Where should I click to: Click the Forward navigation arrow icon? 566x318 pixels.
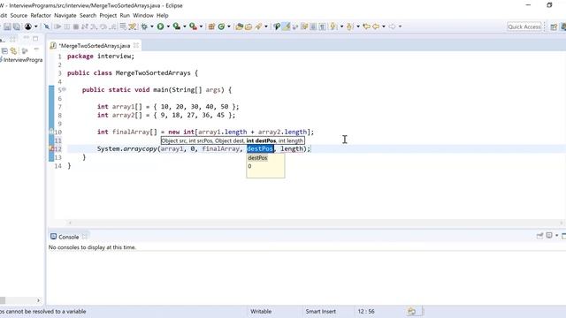click(x=393, y=26)
